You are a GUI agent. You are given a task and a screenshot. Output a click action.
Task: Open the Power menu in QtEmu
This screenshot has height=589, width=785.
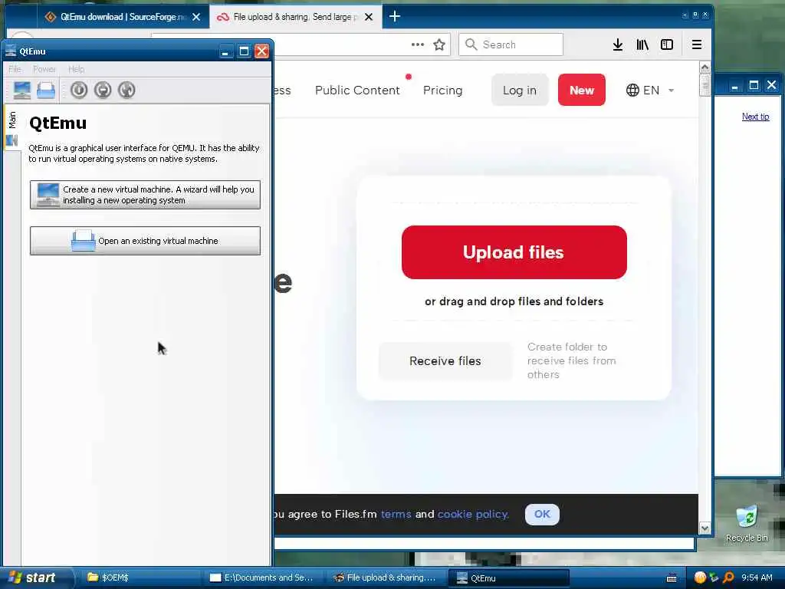click(x=44, y=69)
